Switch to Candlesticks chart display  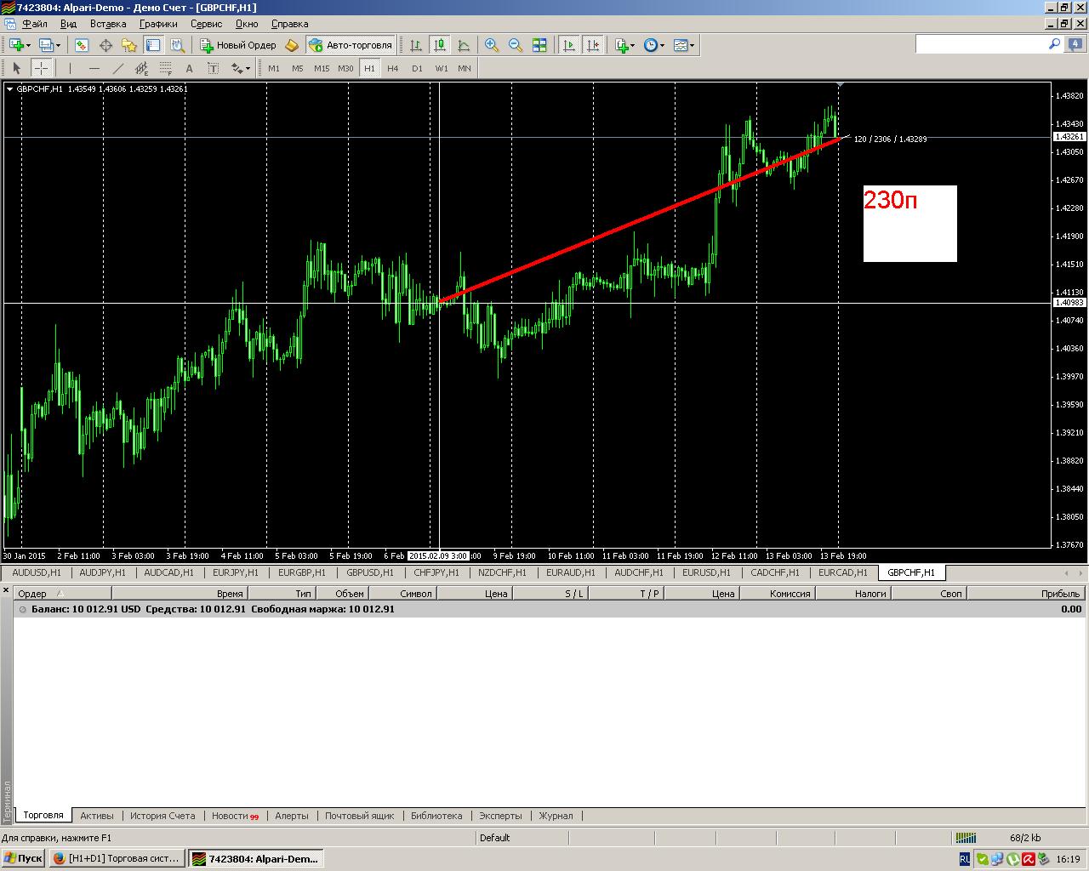440,45
